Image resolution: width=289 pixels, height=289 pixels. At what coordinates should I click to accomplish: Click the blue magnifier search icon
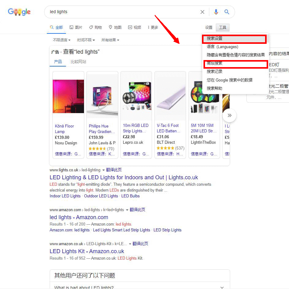pos(227,12)
